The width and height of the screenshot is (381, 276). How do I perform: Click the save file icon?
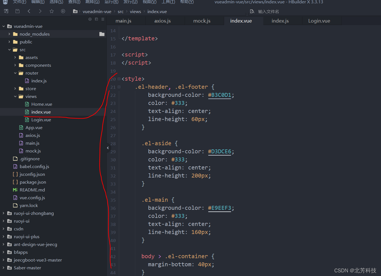pos(17,11)
